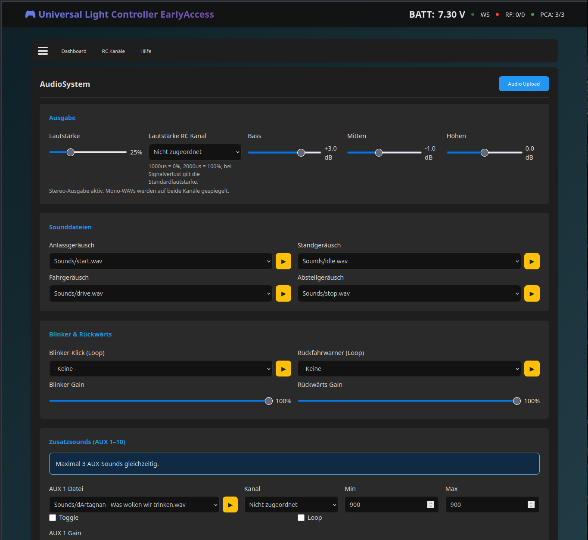Open the Lautstärke RC Kanal dropdown
588x540 pixels.
[195, 152]
